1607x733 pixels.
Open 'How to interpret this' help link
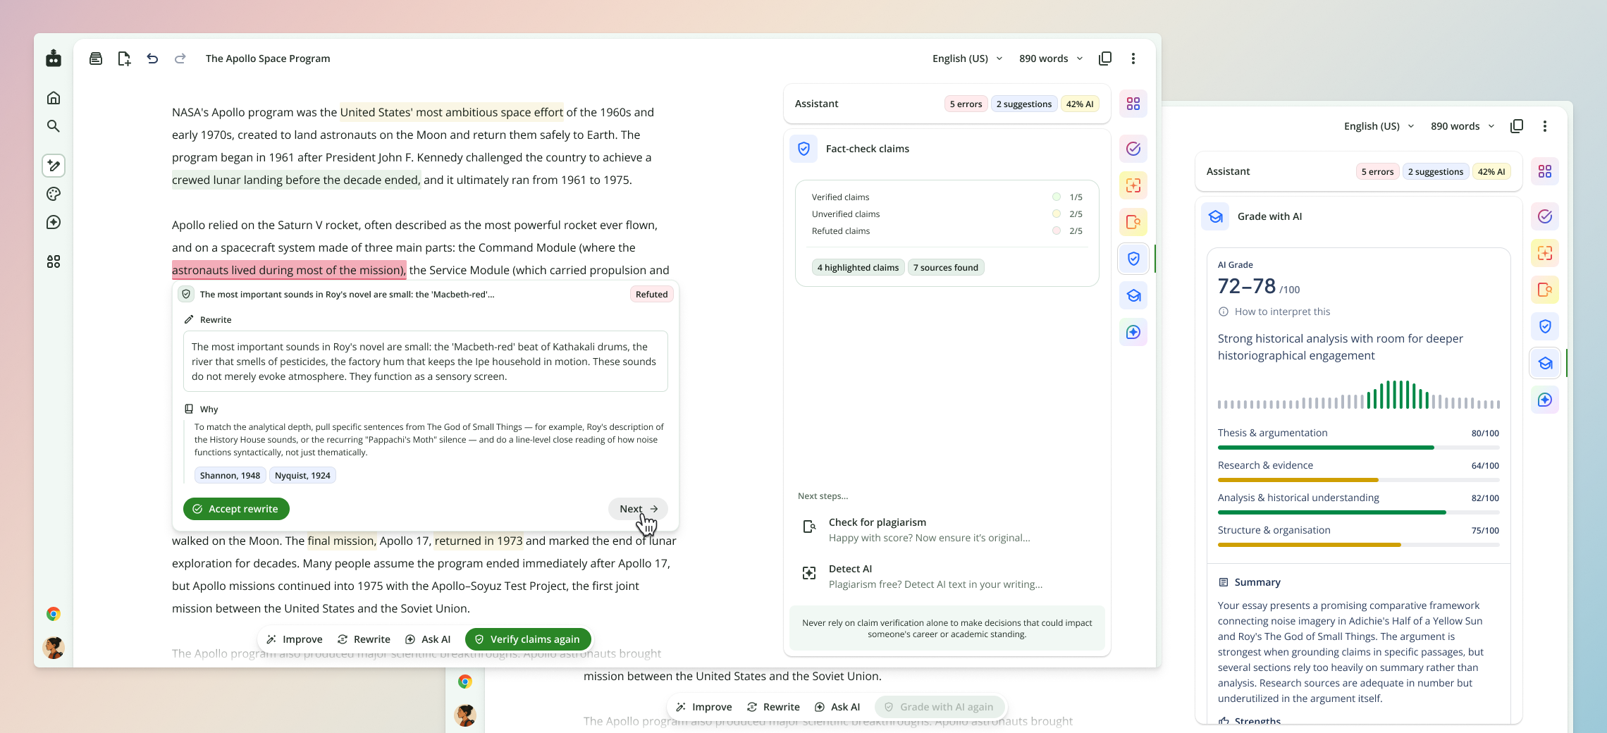tap(1274, 312)
